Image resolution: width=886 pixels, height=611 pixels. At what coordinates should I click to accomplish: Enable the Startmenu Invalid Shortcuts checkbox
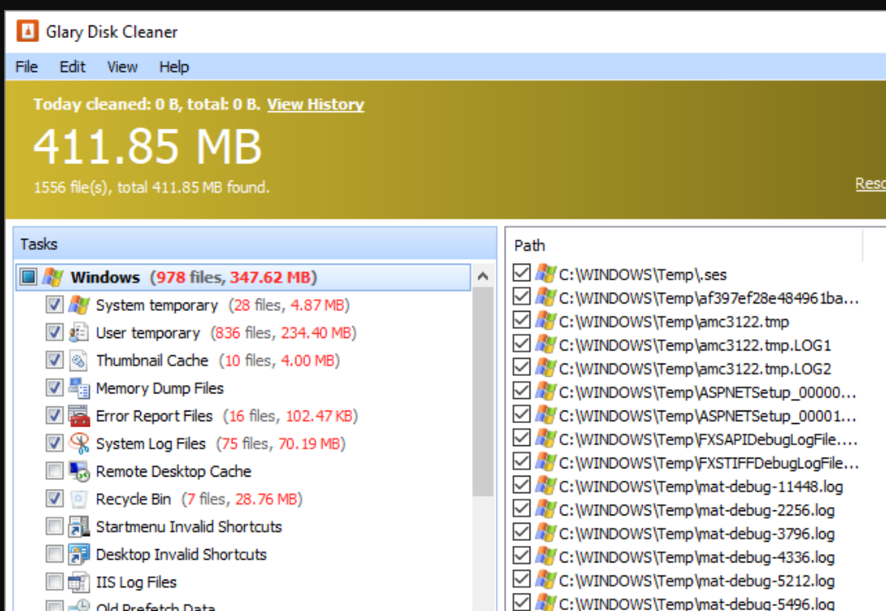pos(54,526)
